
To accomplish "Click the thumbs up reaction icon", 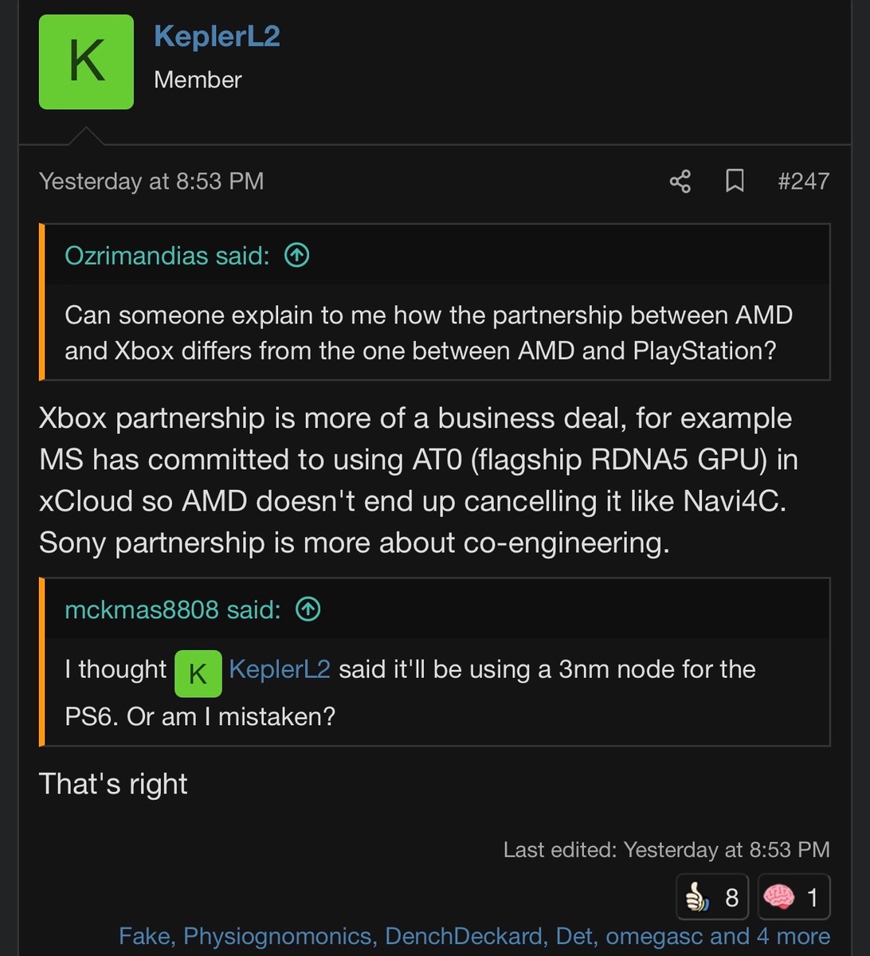I will pos(698,898).
